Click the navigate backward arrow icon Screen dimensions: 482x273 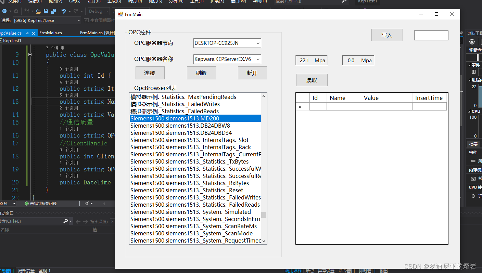click(x=4, y=11)
